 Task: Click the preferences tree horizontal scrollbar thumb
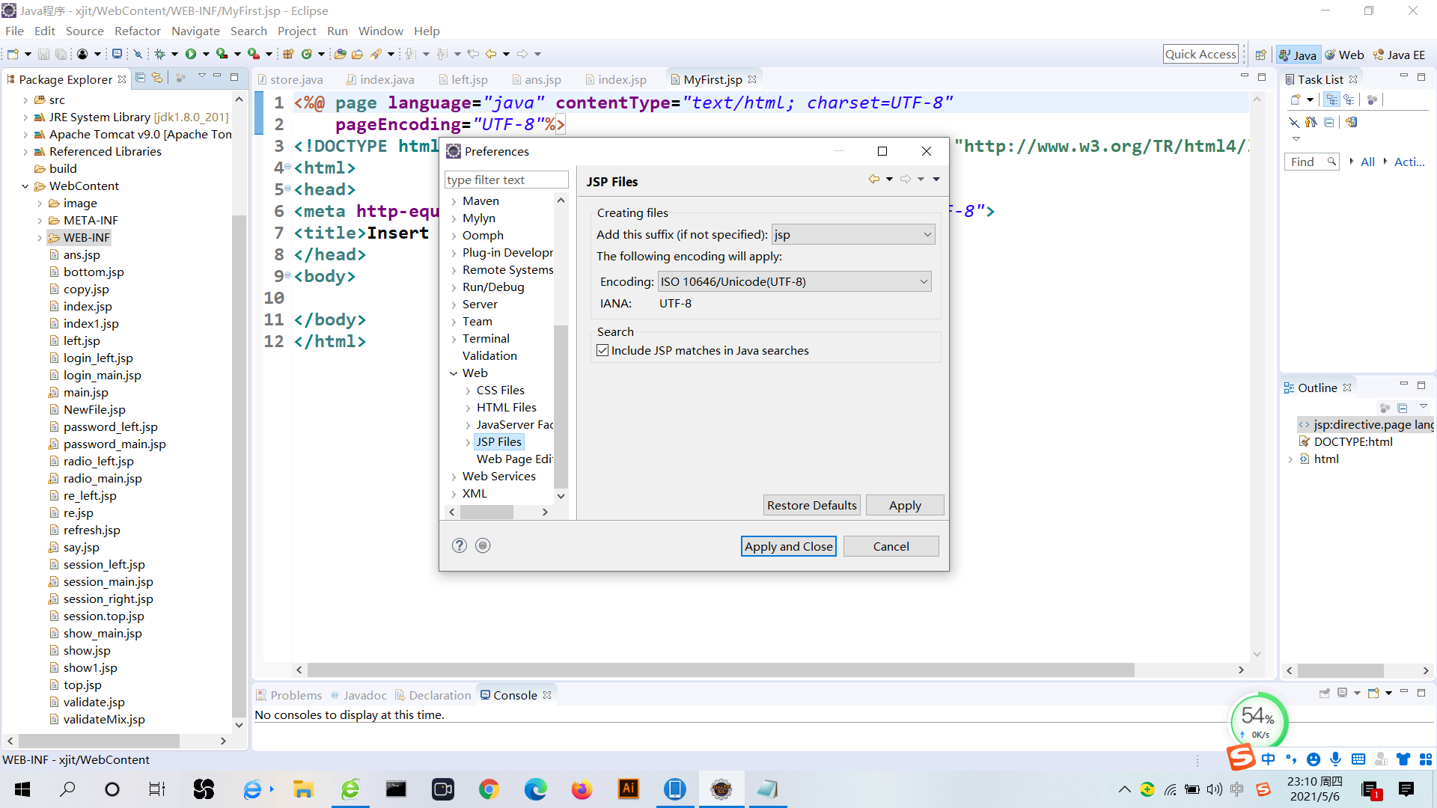click(486, 512)
